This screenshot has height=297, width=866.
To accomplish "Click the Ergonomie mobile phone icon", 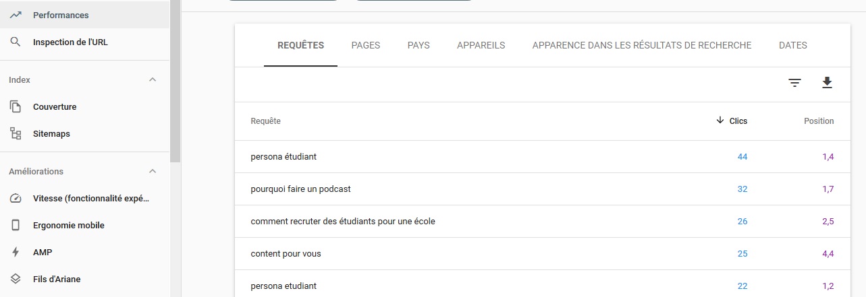I will (x=16, y=225).
